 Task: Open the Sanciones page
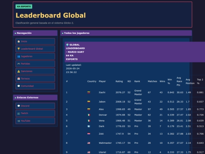pyautogui.click(x=35, y=71)
